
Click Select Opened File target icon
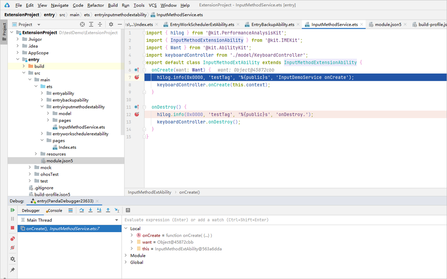(82, 24)
